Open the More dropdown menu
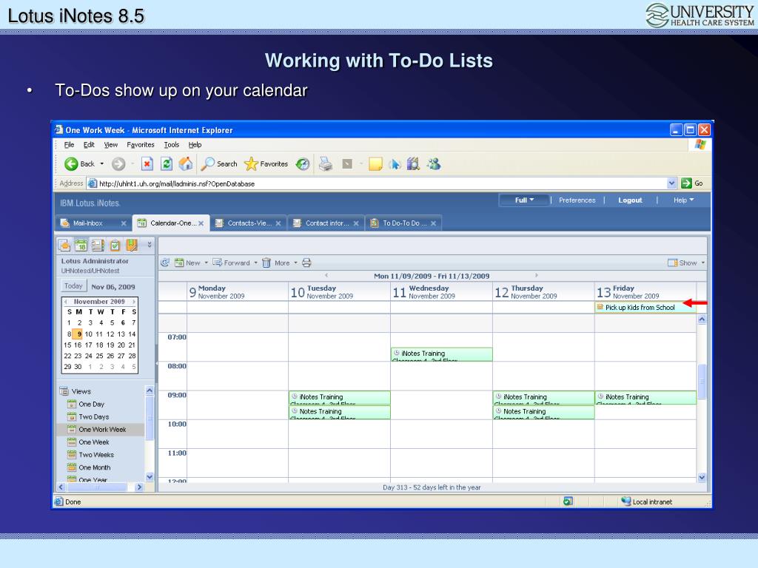 coord(286,263)
